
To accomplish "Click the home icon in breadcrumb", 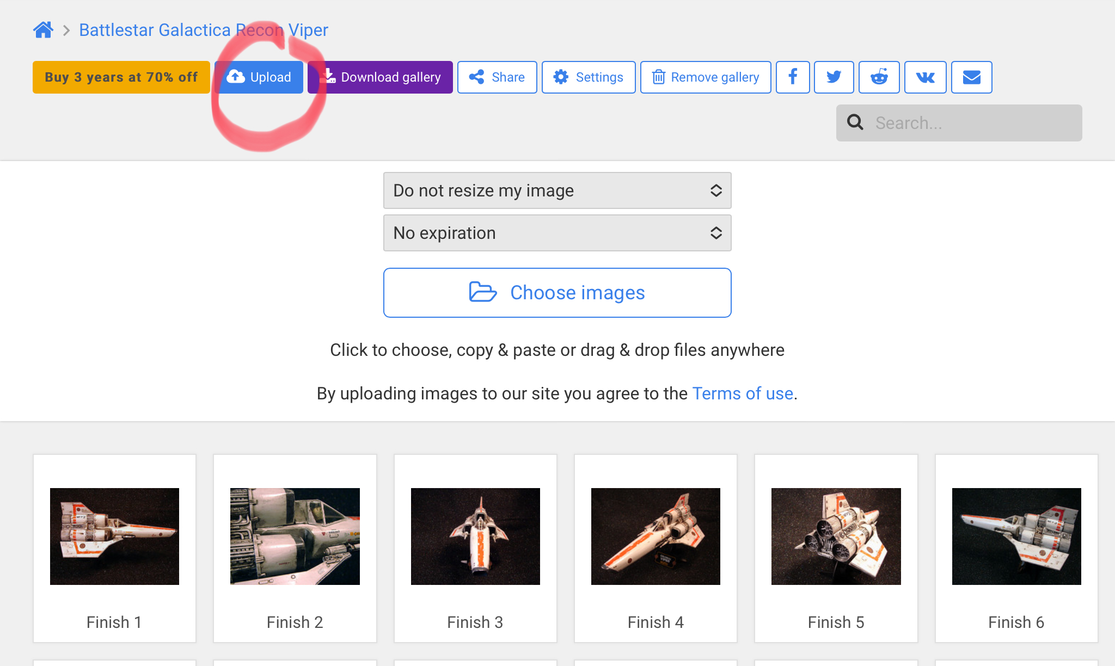I will [x=43, y=30].
